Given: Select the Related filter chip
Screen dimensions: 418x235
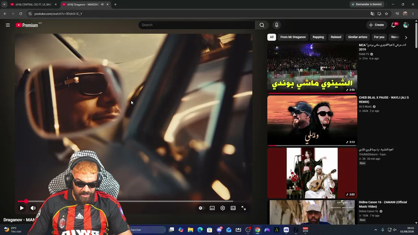Looking at the screenshot, I should pyautogui.click(x=336, y=37).
